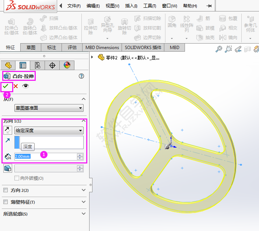Select the Lofted Cut (放样切割) tool
Screen dimensions: 259x231
[147, 28]
